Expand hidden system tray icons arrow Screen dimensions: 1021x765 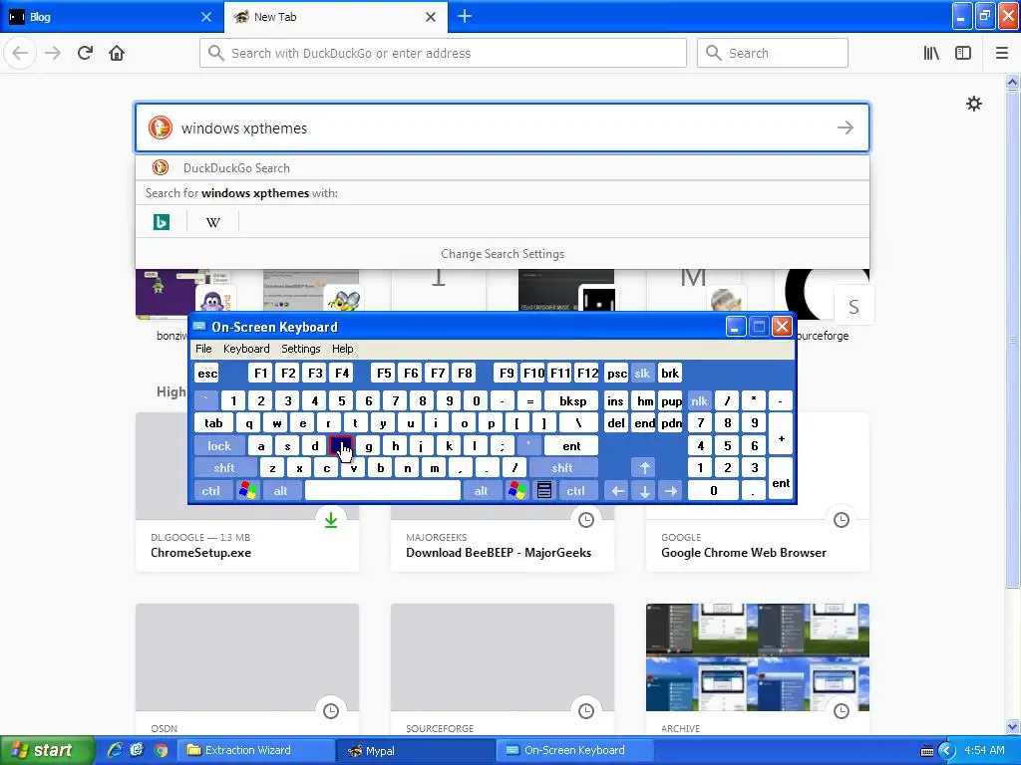pos(946,751)
